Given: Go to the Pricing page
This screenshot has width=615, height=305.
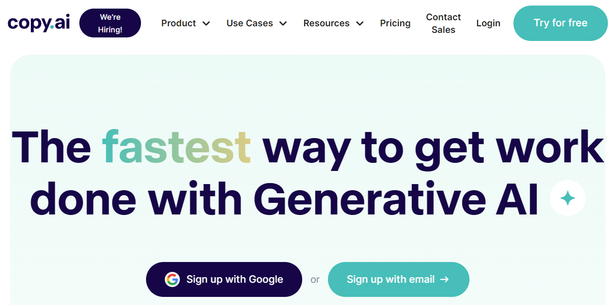Looking at the screenshot, I should [x=395, y=23].
